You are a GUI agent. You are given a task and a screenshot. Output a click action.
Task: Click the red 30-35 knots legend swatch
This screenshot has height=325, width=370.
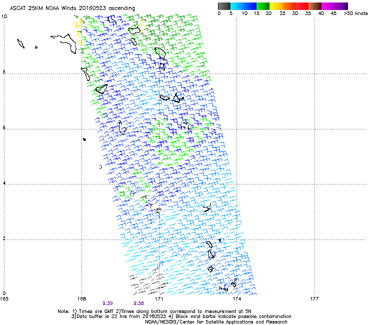pyautogui.click(x=302, y=6)
